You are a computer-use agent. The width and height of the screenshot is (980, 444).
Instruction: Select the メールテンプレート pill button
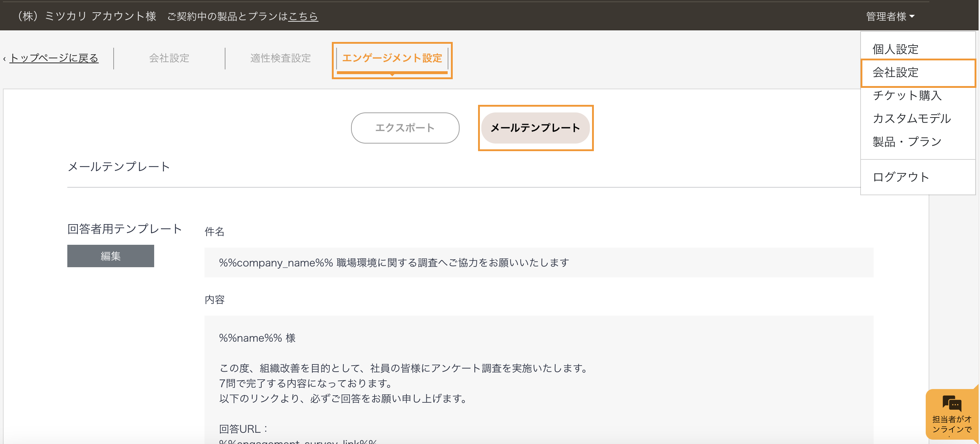(x=535, y=128)
